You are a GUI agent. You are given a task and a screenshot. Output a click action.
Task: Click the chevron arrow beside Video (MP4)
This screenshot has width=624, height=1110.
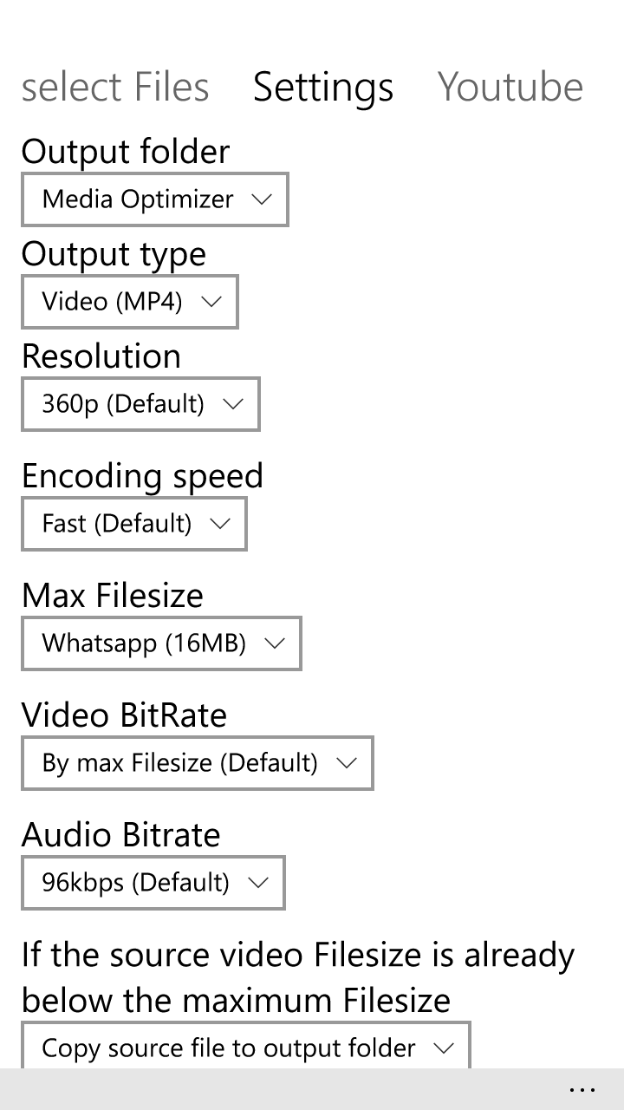tap(211, 302)
